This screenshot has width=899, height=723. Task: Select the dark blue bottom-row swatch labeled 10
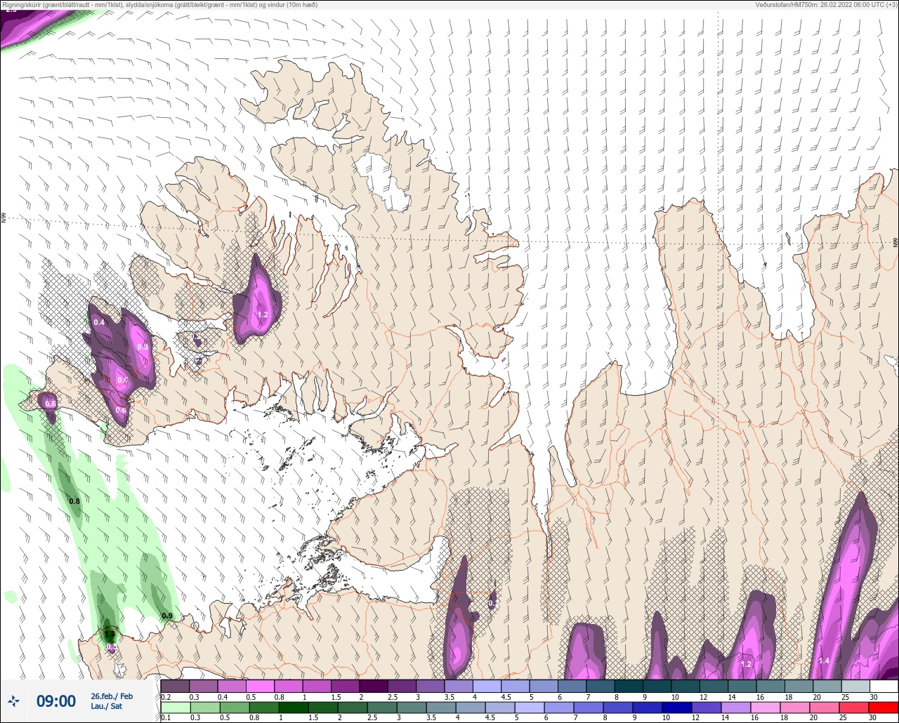click(677, 707)
